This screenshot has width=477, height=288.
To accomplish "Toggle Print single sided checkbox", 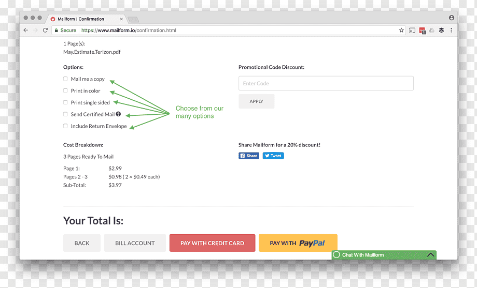I will [x=65, y=102].
